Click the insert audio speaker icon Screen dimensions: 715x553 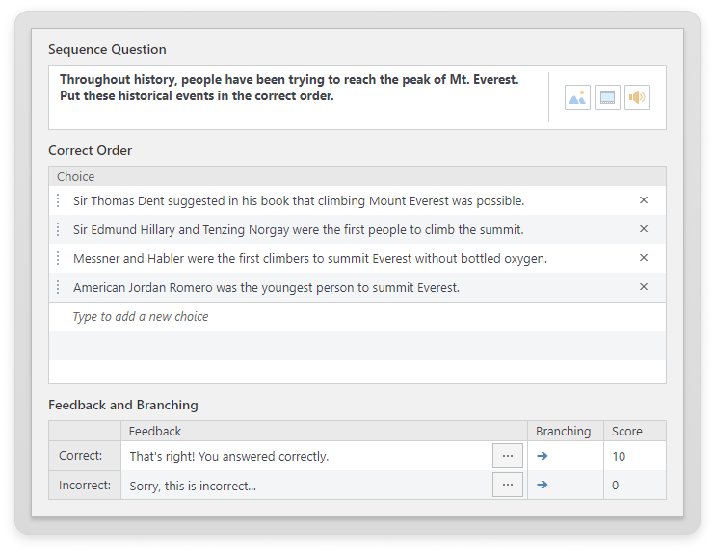point(637,97)
